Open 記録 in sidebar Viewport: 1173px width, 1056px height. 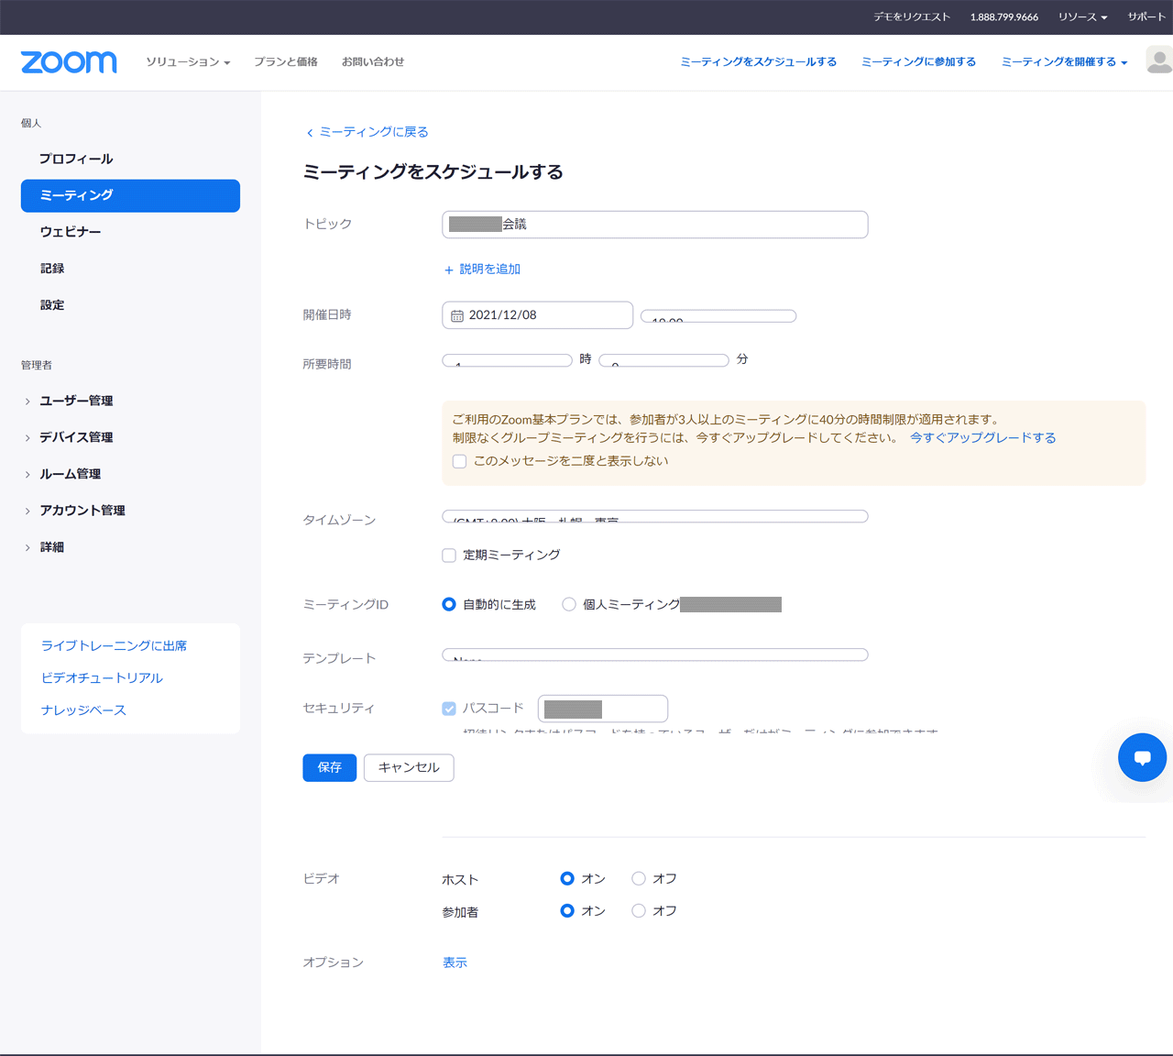pos(52,269)
